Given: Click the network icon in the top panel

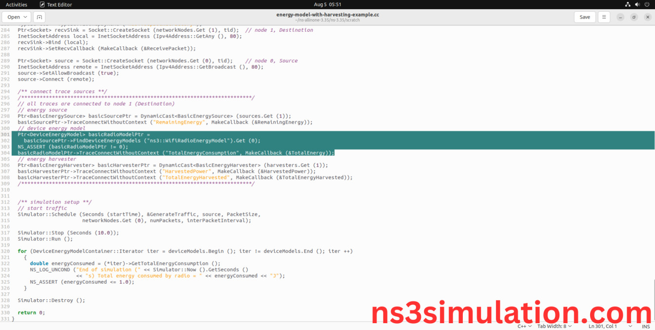Looking at the screenshot, I should 627,4.
